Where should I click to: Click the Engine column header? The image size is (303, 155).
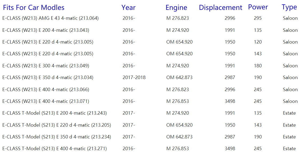(x=176, y=7)
